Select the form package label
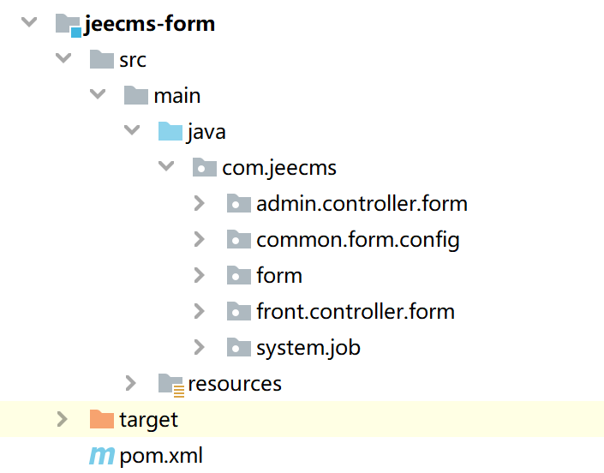Screen dimensions: 604x473 279,275
